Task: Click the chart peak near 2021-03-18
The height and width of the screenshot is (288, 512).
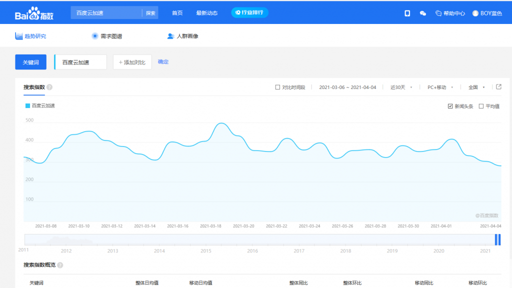Action: click(221, 123)
